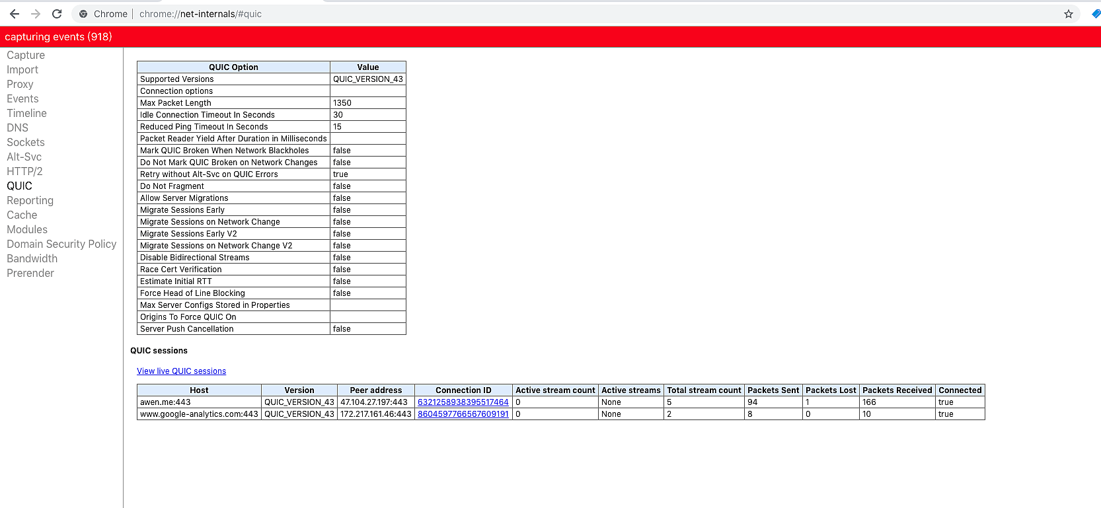
Task: Click the View live QUIC sessions link
Action: click(x=181, y=371)
